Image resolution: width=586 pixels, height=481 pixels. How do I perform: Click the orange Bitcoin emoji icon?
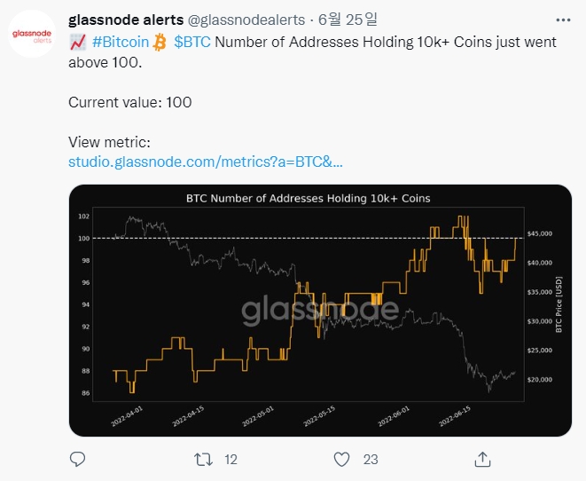point(160,42)
